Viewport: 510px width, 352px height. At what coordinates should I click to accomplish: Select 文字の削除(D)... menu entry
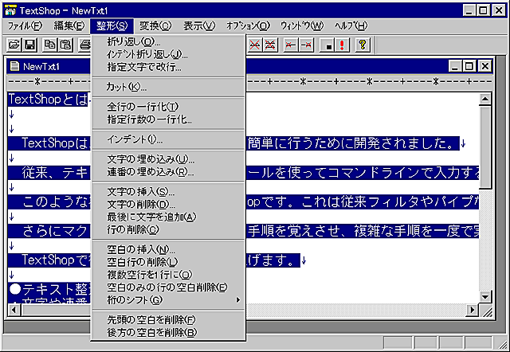tap(168, 205)
